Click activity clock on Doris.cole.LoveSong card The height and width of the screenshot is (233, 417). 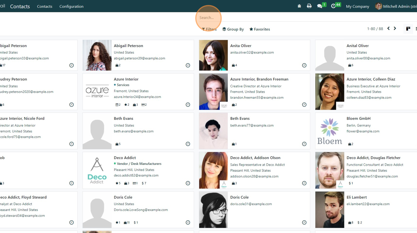click(x=188, y=222)
